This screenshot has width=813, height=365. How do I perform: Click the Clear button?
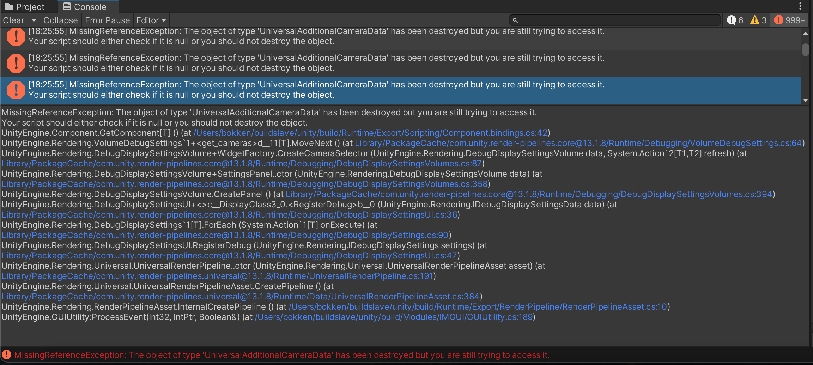tap(14, 20)
